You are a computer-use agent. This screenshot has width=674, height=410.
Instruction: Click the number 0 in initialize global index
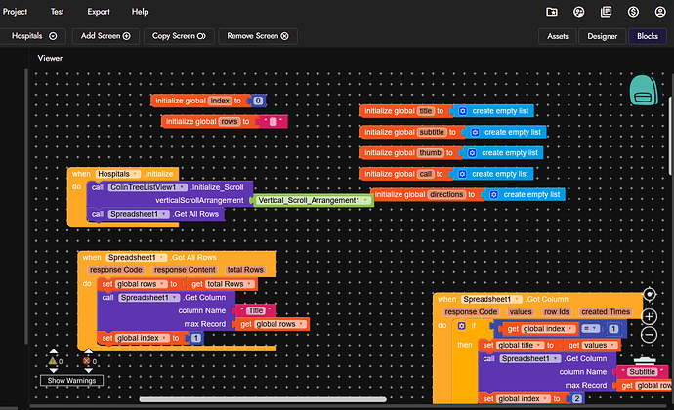(258, 101)
